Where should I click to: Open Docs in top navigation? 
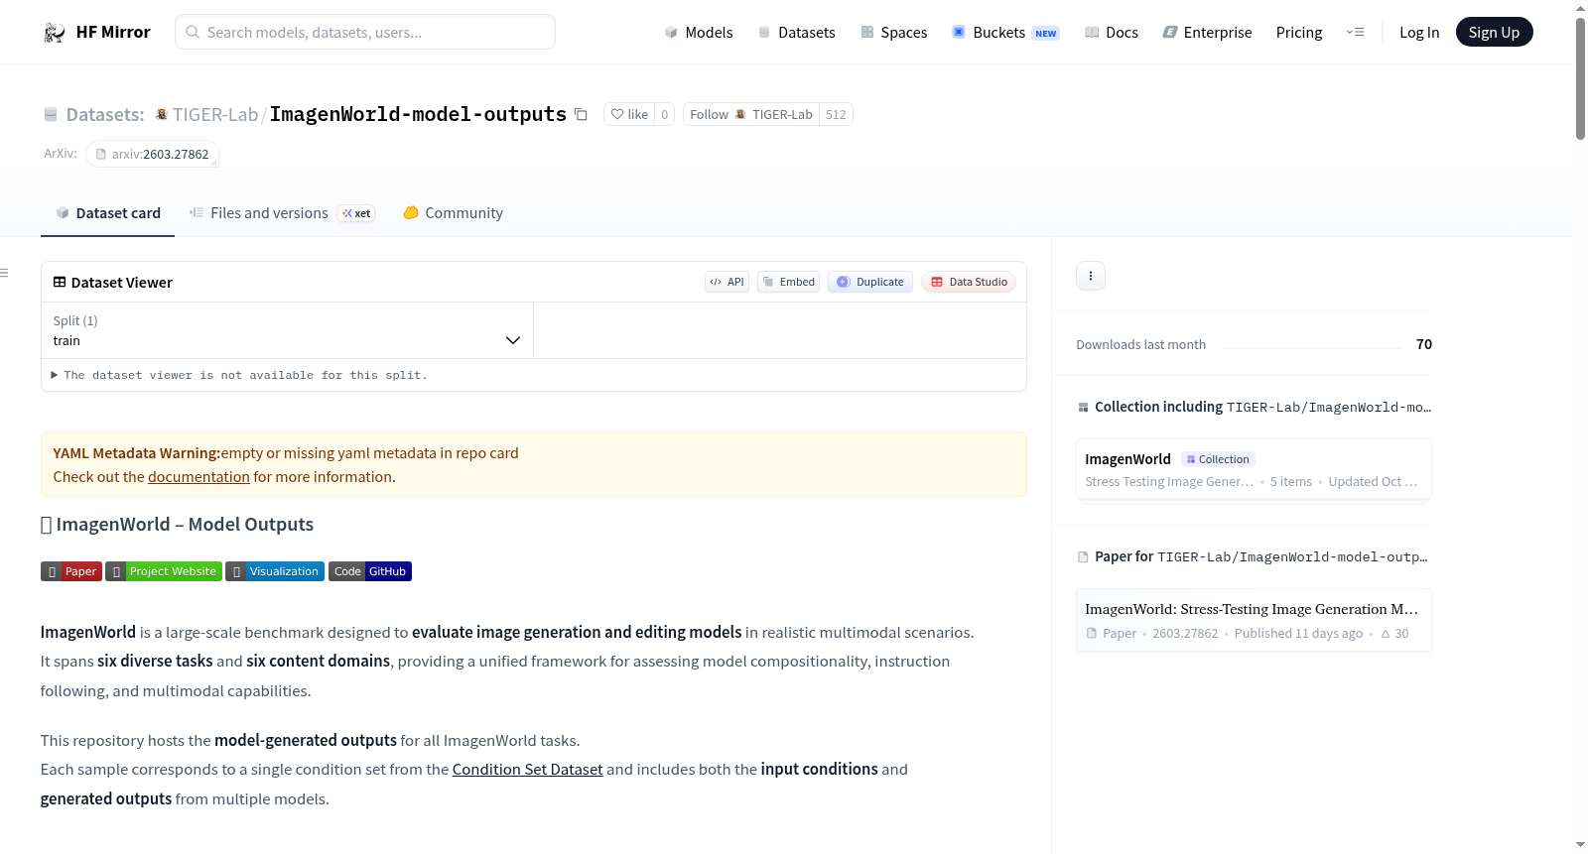(1111, 33)
